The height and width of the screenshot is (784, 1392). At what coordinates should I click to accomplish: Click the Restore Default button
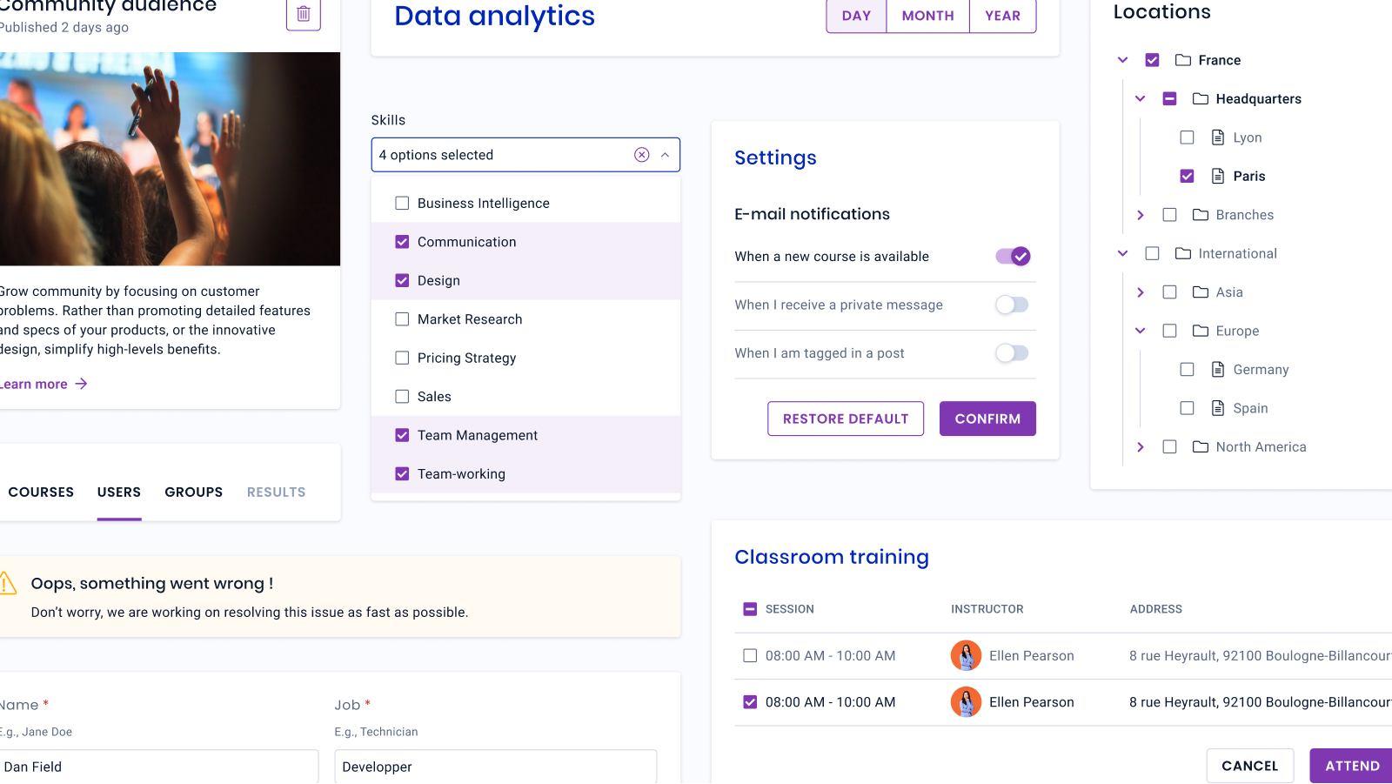tap(846, 419)
